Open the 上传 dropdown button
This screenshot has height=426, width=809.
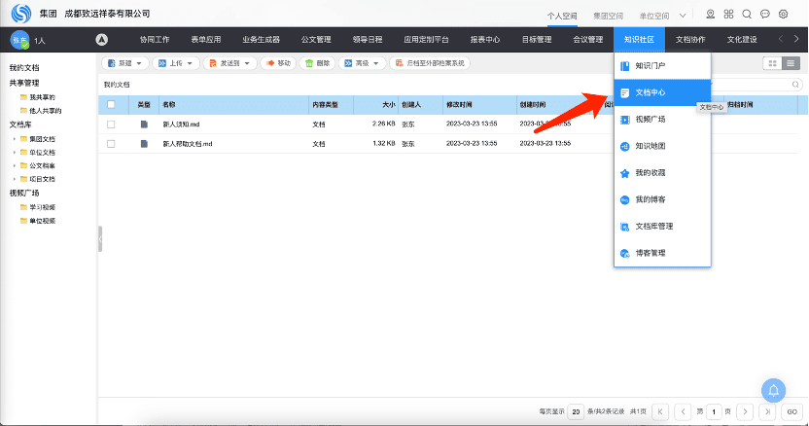[176, 63]
